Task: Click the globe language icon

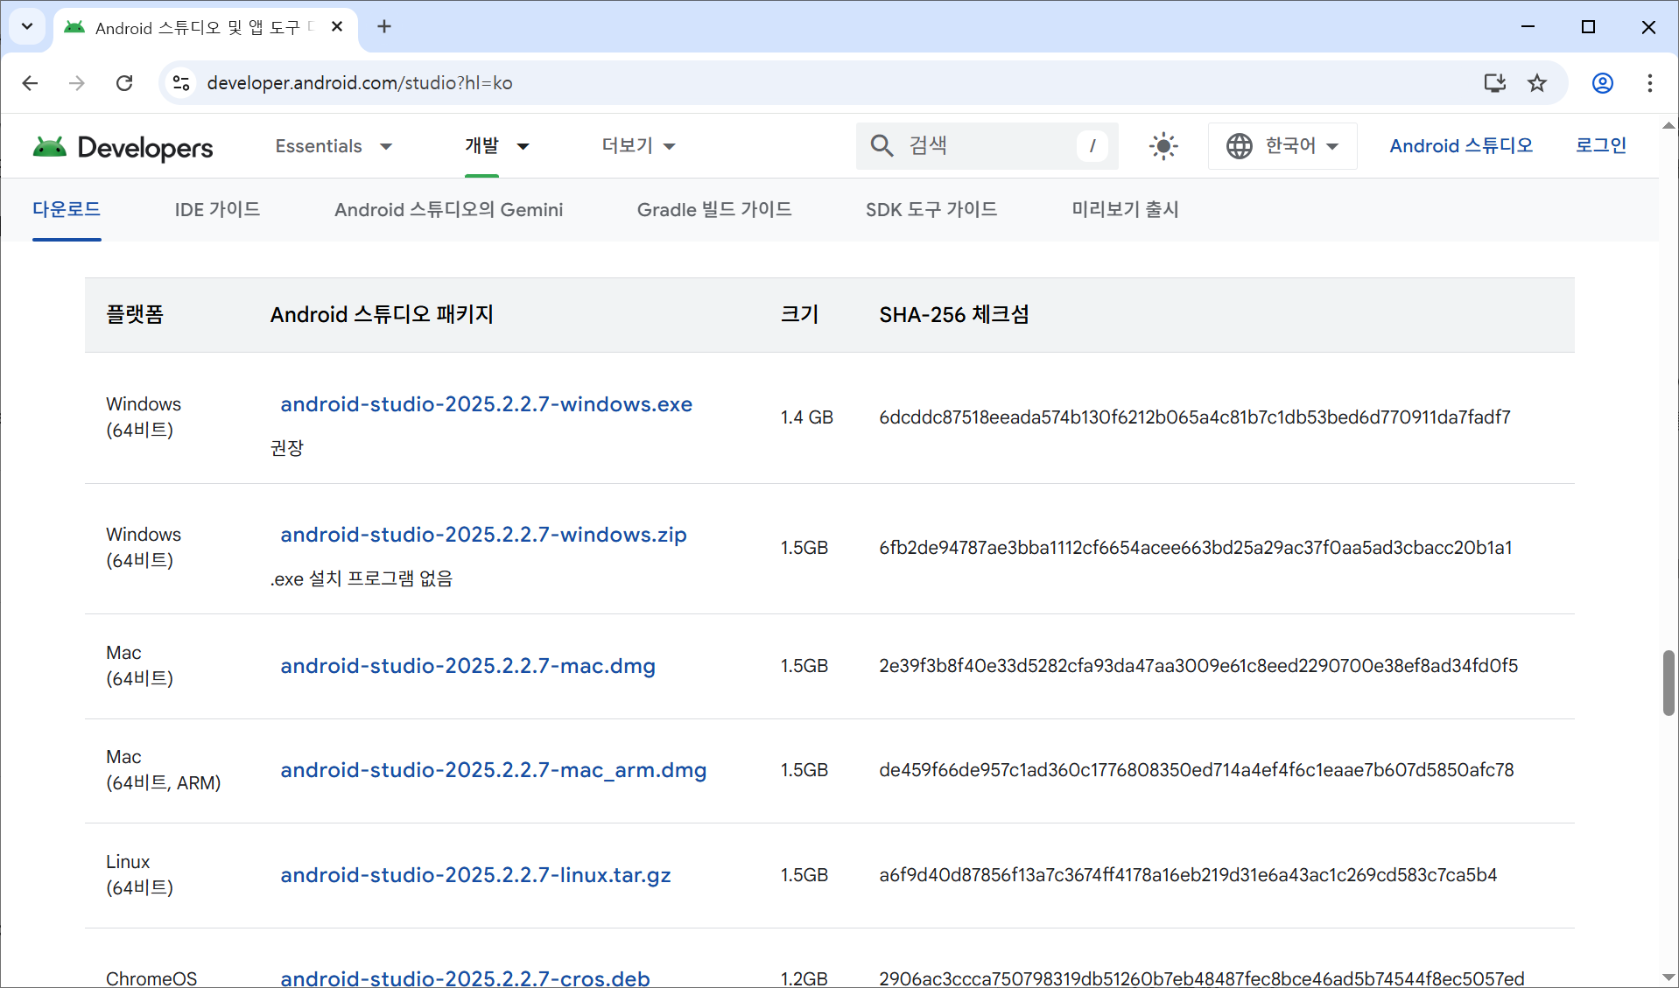Action: 1239,145
